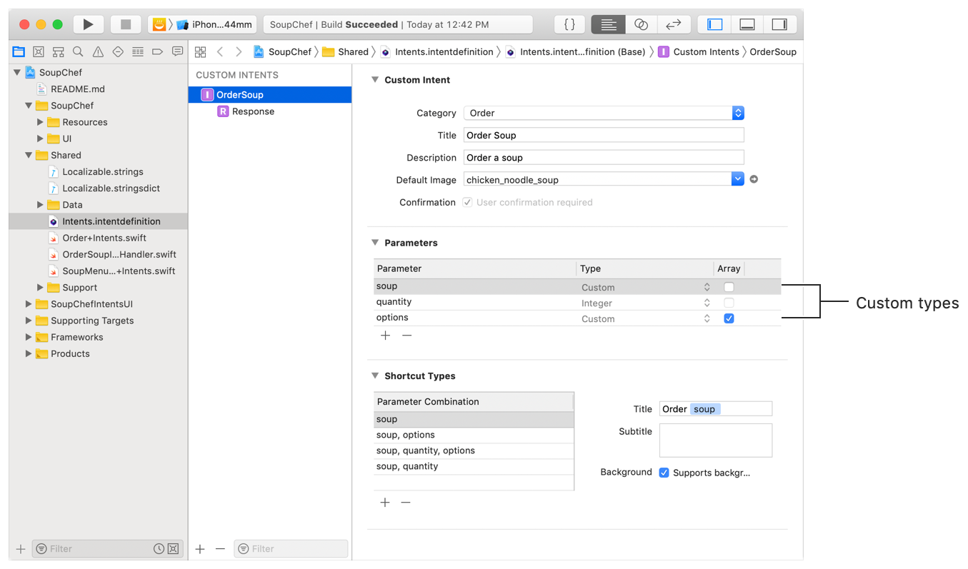Open the Category dropdown set to Order

pos(604,113)
